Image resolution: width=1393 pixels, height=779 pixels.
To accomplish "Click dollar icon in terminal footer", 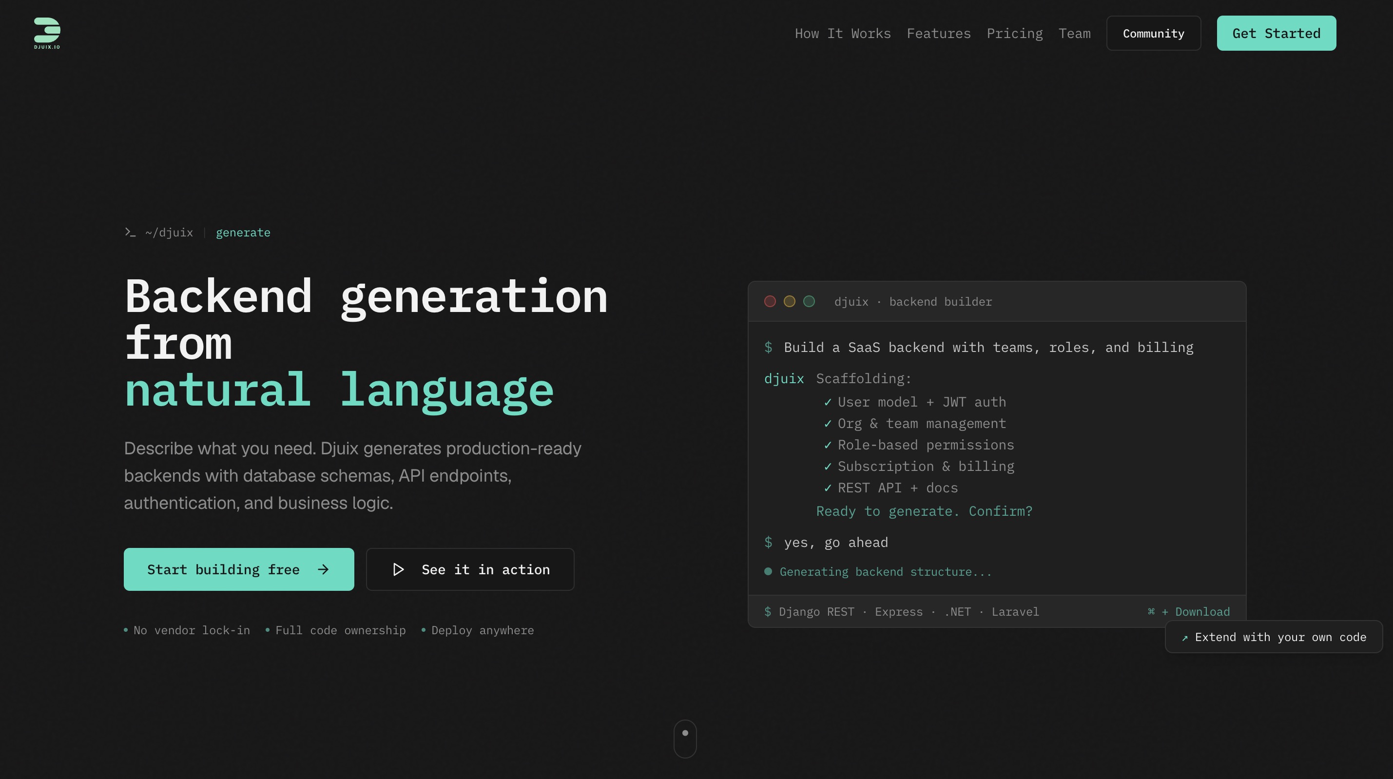I will (x=767, y=612).
